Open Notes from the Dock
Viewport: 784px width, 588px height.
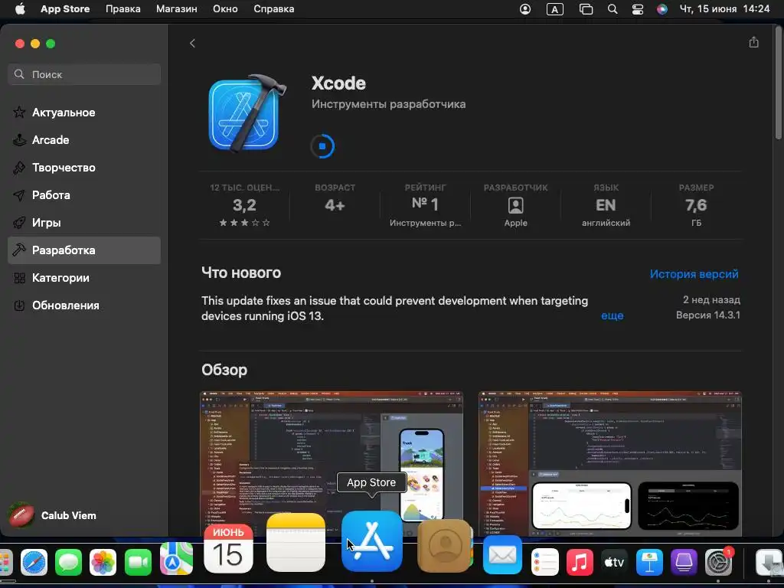296,543
